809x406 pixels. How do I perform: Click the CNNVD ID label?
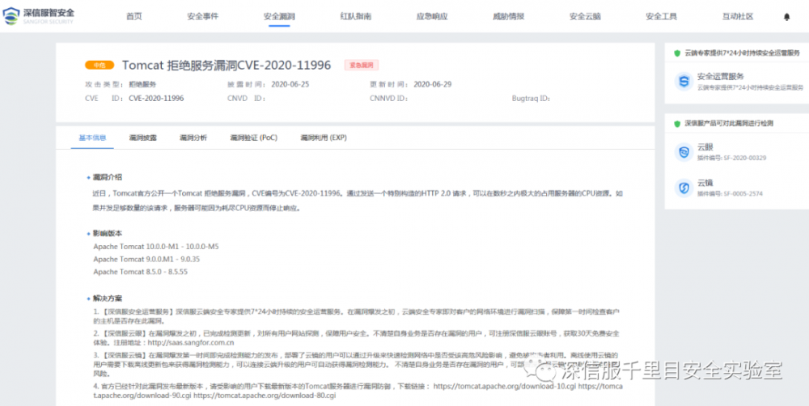(x=388, y=98)
